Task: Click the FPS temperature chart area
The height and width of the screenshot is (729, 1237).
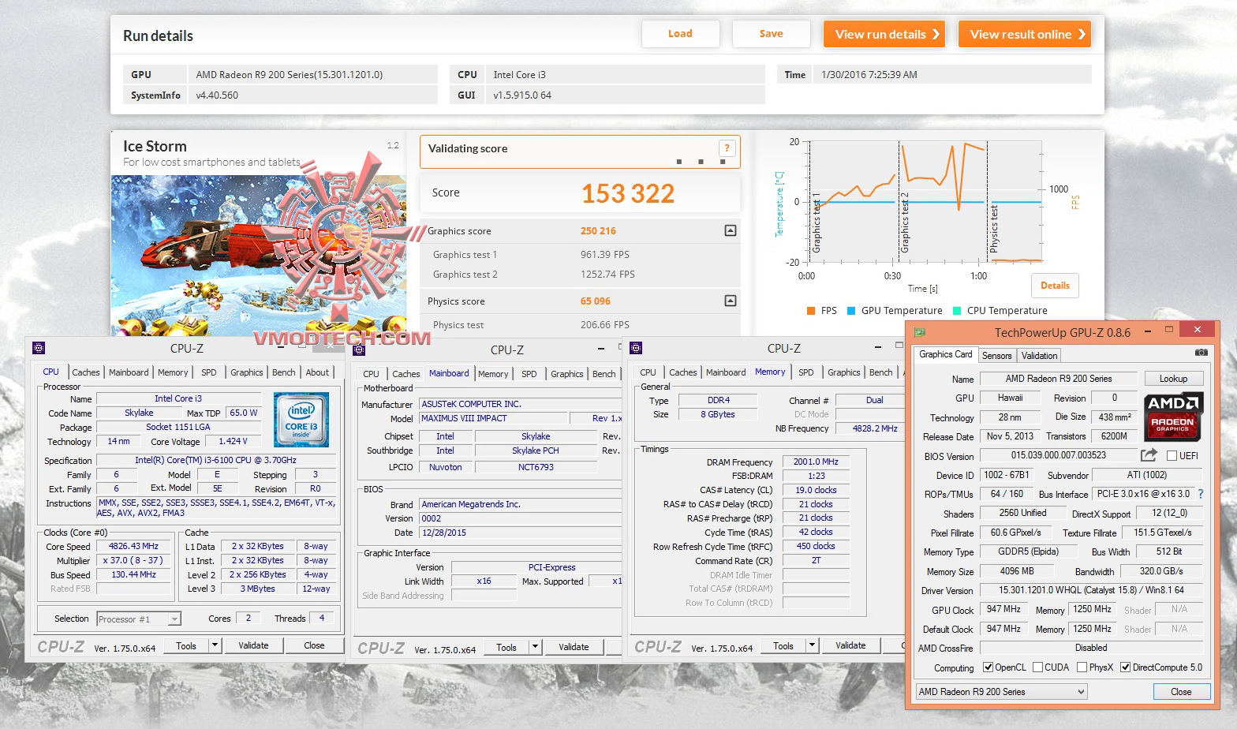Action: [925, 202]
